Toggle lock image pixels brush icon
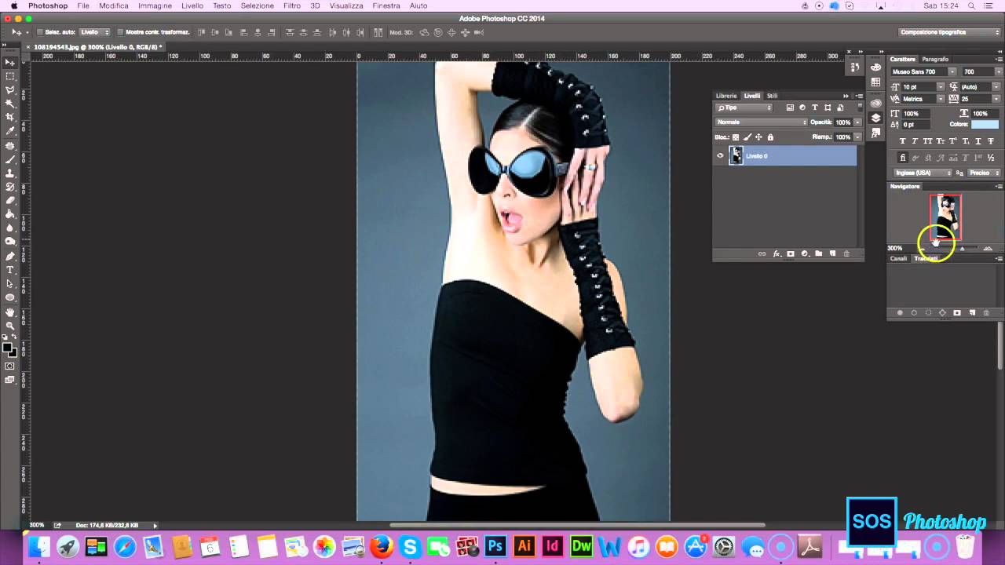The width and height of the screenshot is (1005, 565). pos(747,137)
